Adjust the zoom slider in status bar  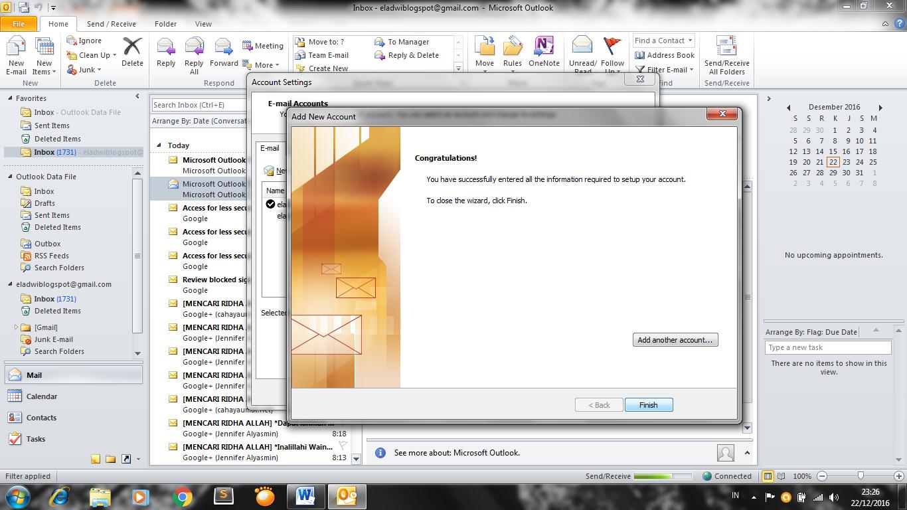(x=861, y=475)
